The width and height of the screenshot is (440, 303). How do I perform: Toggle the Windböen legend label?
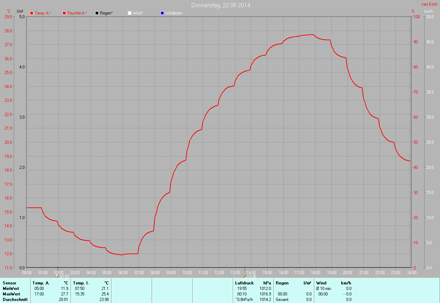(x=174, y=13)
